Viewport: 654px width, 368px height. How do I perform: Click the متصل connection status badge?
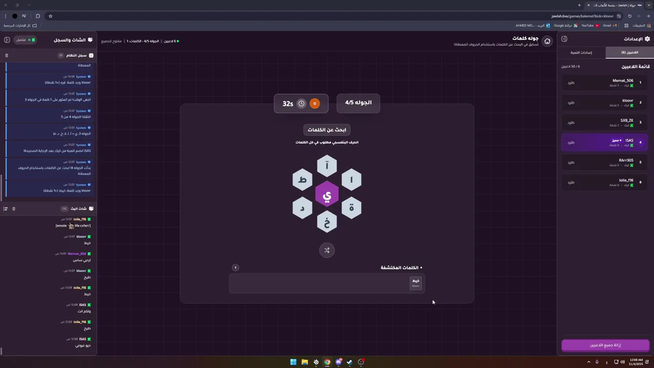25,40
